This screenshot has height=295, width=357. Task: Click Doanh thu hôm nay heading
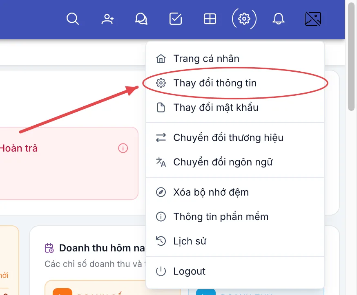click(x=102, y=248)
